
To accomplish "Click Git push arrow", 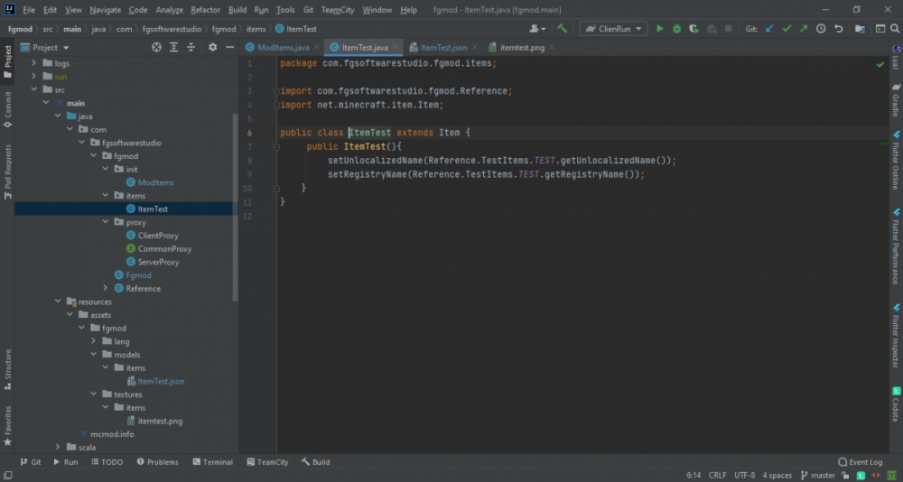I will 804,29.
